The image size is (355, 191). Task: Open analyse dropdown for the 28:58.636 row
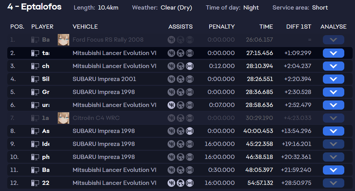pos(334,105)
